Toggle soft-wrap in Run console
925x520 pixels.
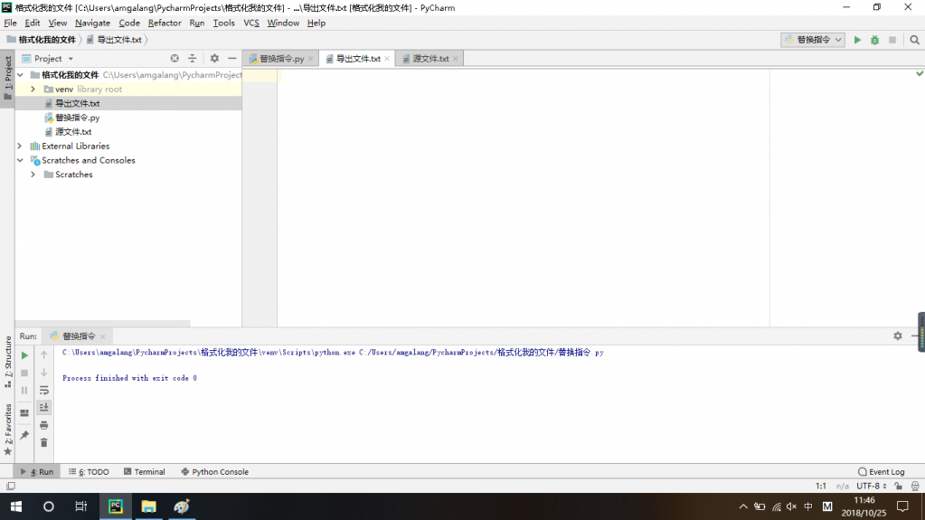click(x=43, y=390)
